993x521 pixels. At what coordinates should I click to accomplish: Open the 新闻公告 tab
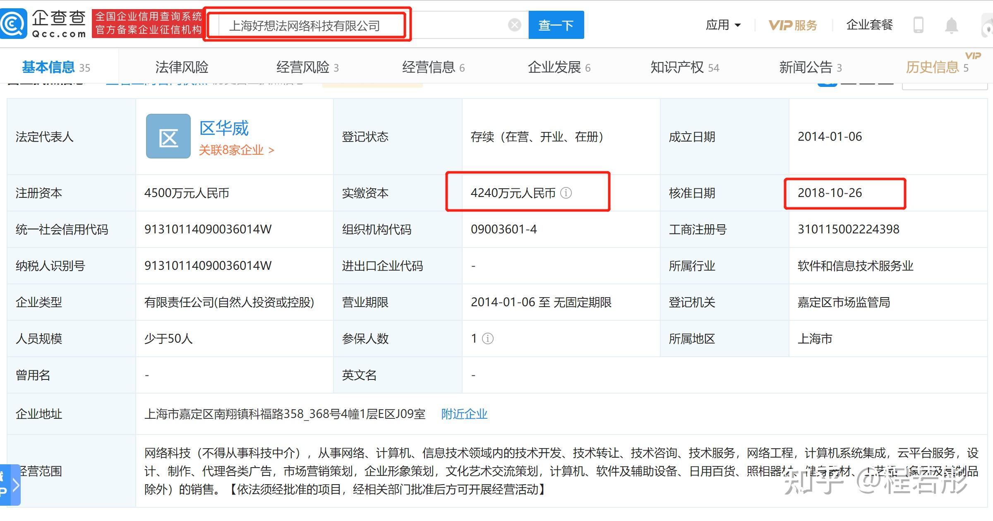[811, 67]
